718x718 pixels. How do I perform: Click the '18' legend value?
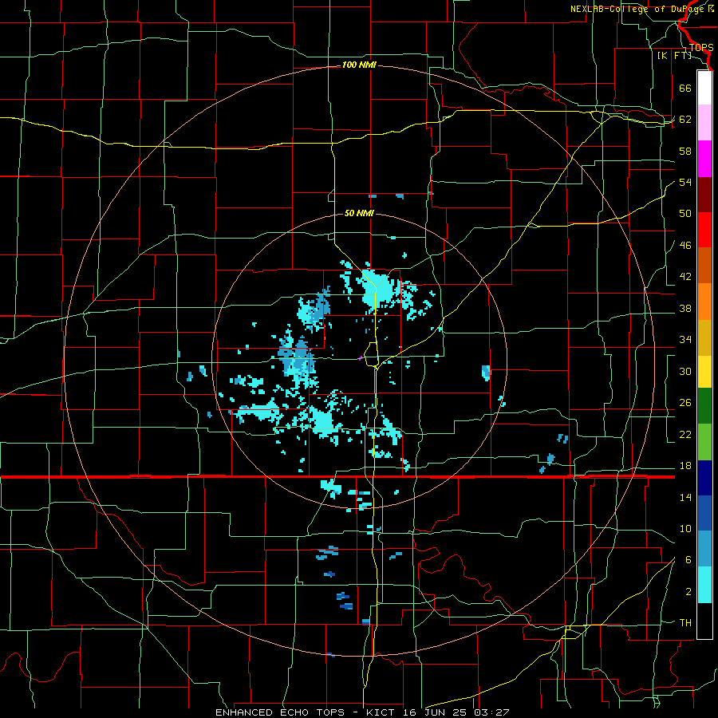(x=685, y=466)
